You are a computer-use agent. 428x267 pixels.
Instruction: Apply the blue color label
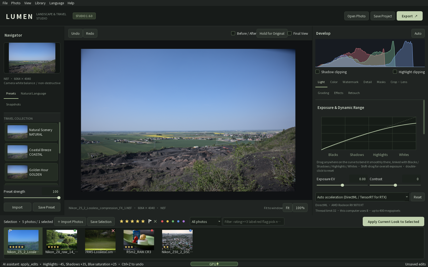coord(178,221)
